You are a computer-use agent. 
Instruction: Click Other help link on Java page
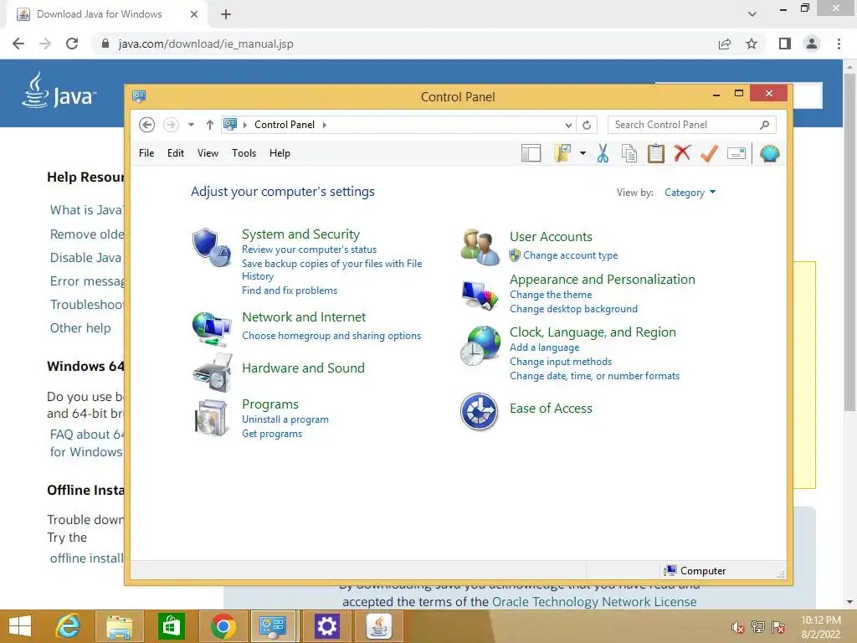point(80,328)
